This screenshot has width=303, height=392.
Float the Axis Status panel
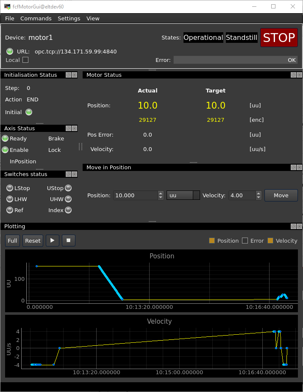point(68,128)
